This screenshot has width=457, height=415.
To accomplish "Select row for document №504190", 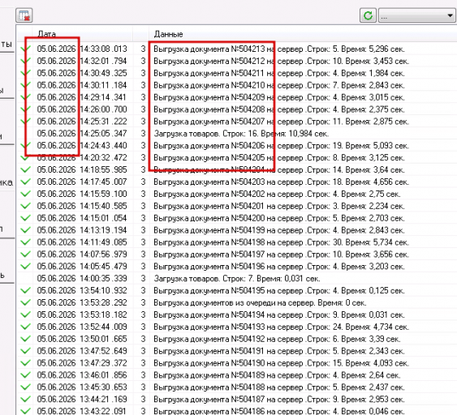I will (x=237, y=363).
